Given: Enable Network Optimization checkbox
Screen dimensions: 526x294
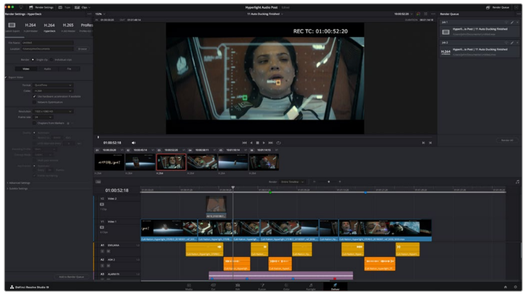Looking at the screenshot, I should (x=34, y=102).
